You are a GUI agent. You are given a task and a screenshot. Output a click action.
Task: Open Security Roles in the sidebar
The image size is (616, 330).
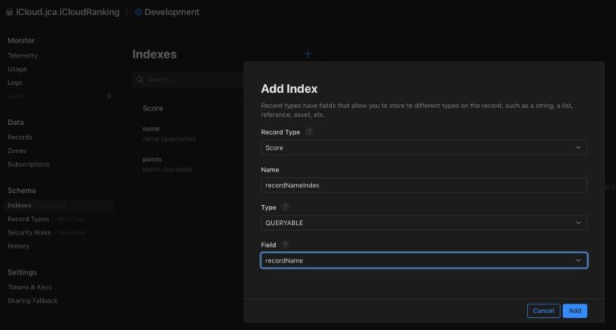point(29,233)
